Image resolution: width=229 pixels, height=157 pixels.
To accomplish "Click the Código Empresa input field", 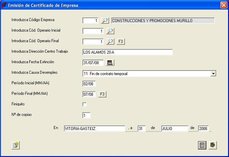I will coord(90,20).
